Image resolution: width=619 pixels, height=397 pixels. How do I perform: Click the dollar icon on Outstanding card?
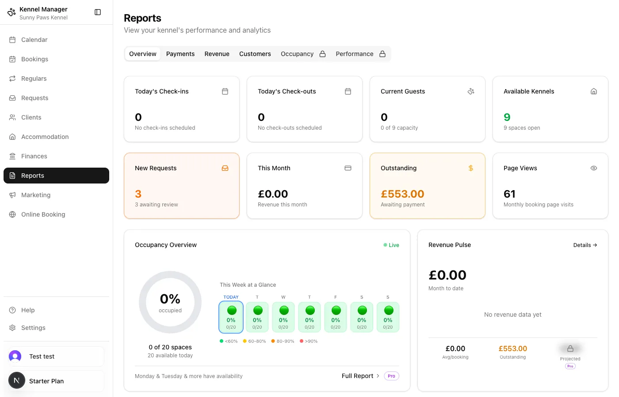470,168
